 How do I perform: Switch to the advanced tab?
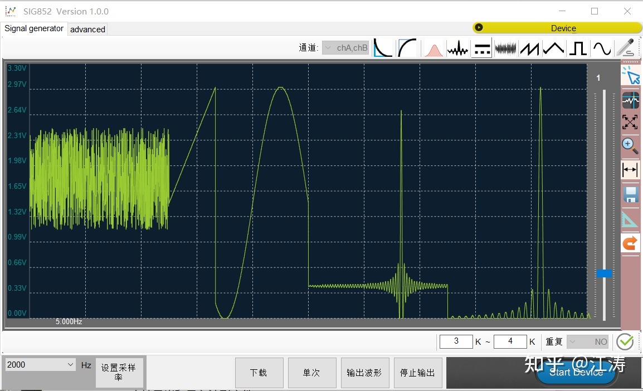[x=87, y=30]
